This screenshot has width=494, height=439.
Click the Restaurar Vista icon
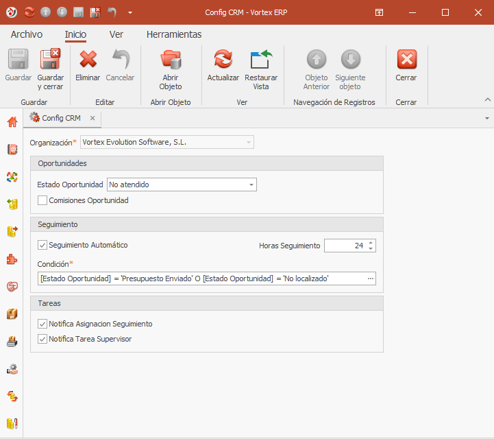click(261, 60)
